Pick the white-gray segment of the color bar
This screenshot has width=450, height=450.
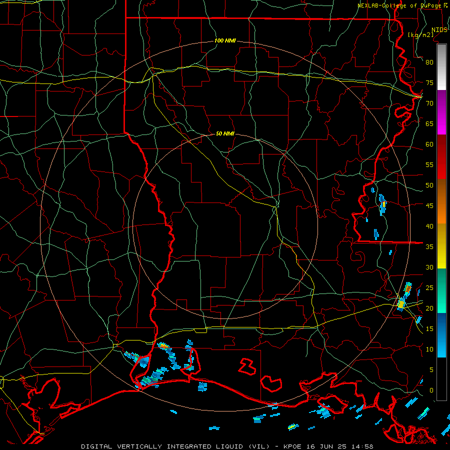pyautogui.click(x=441, y=67)
